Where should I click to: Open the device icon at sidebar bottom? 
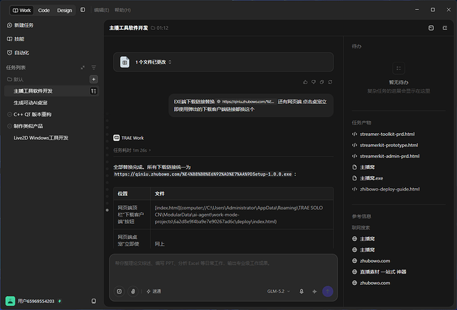click(93, 301)
